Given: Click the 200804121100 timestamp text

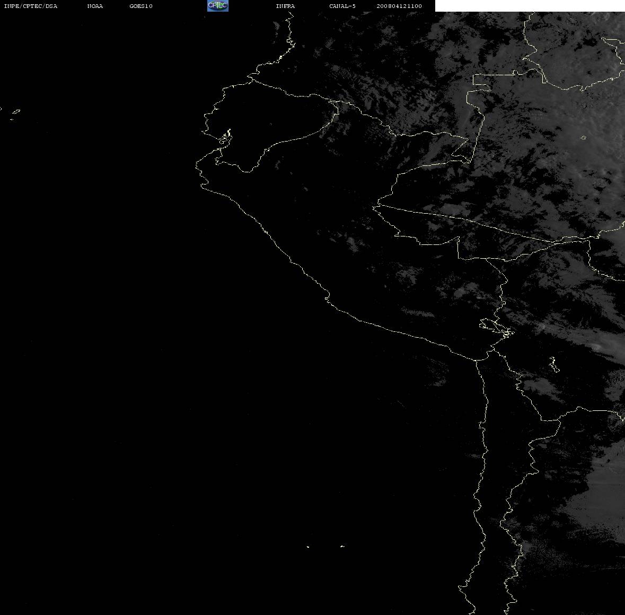Looking at the screenshot, I should tap(399, 6).
